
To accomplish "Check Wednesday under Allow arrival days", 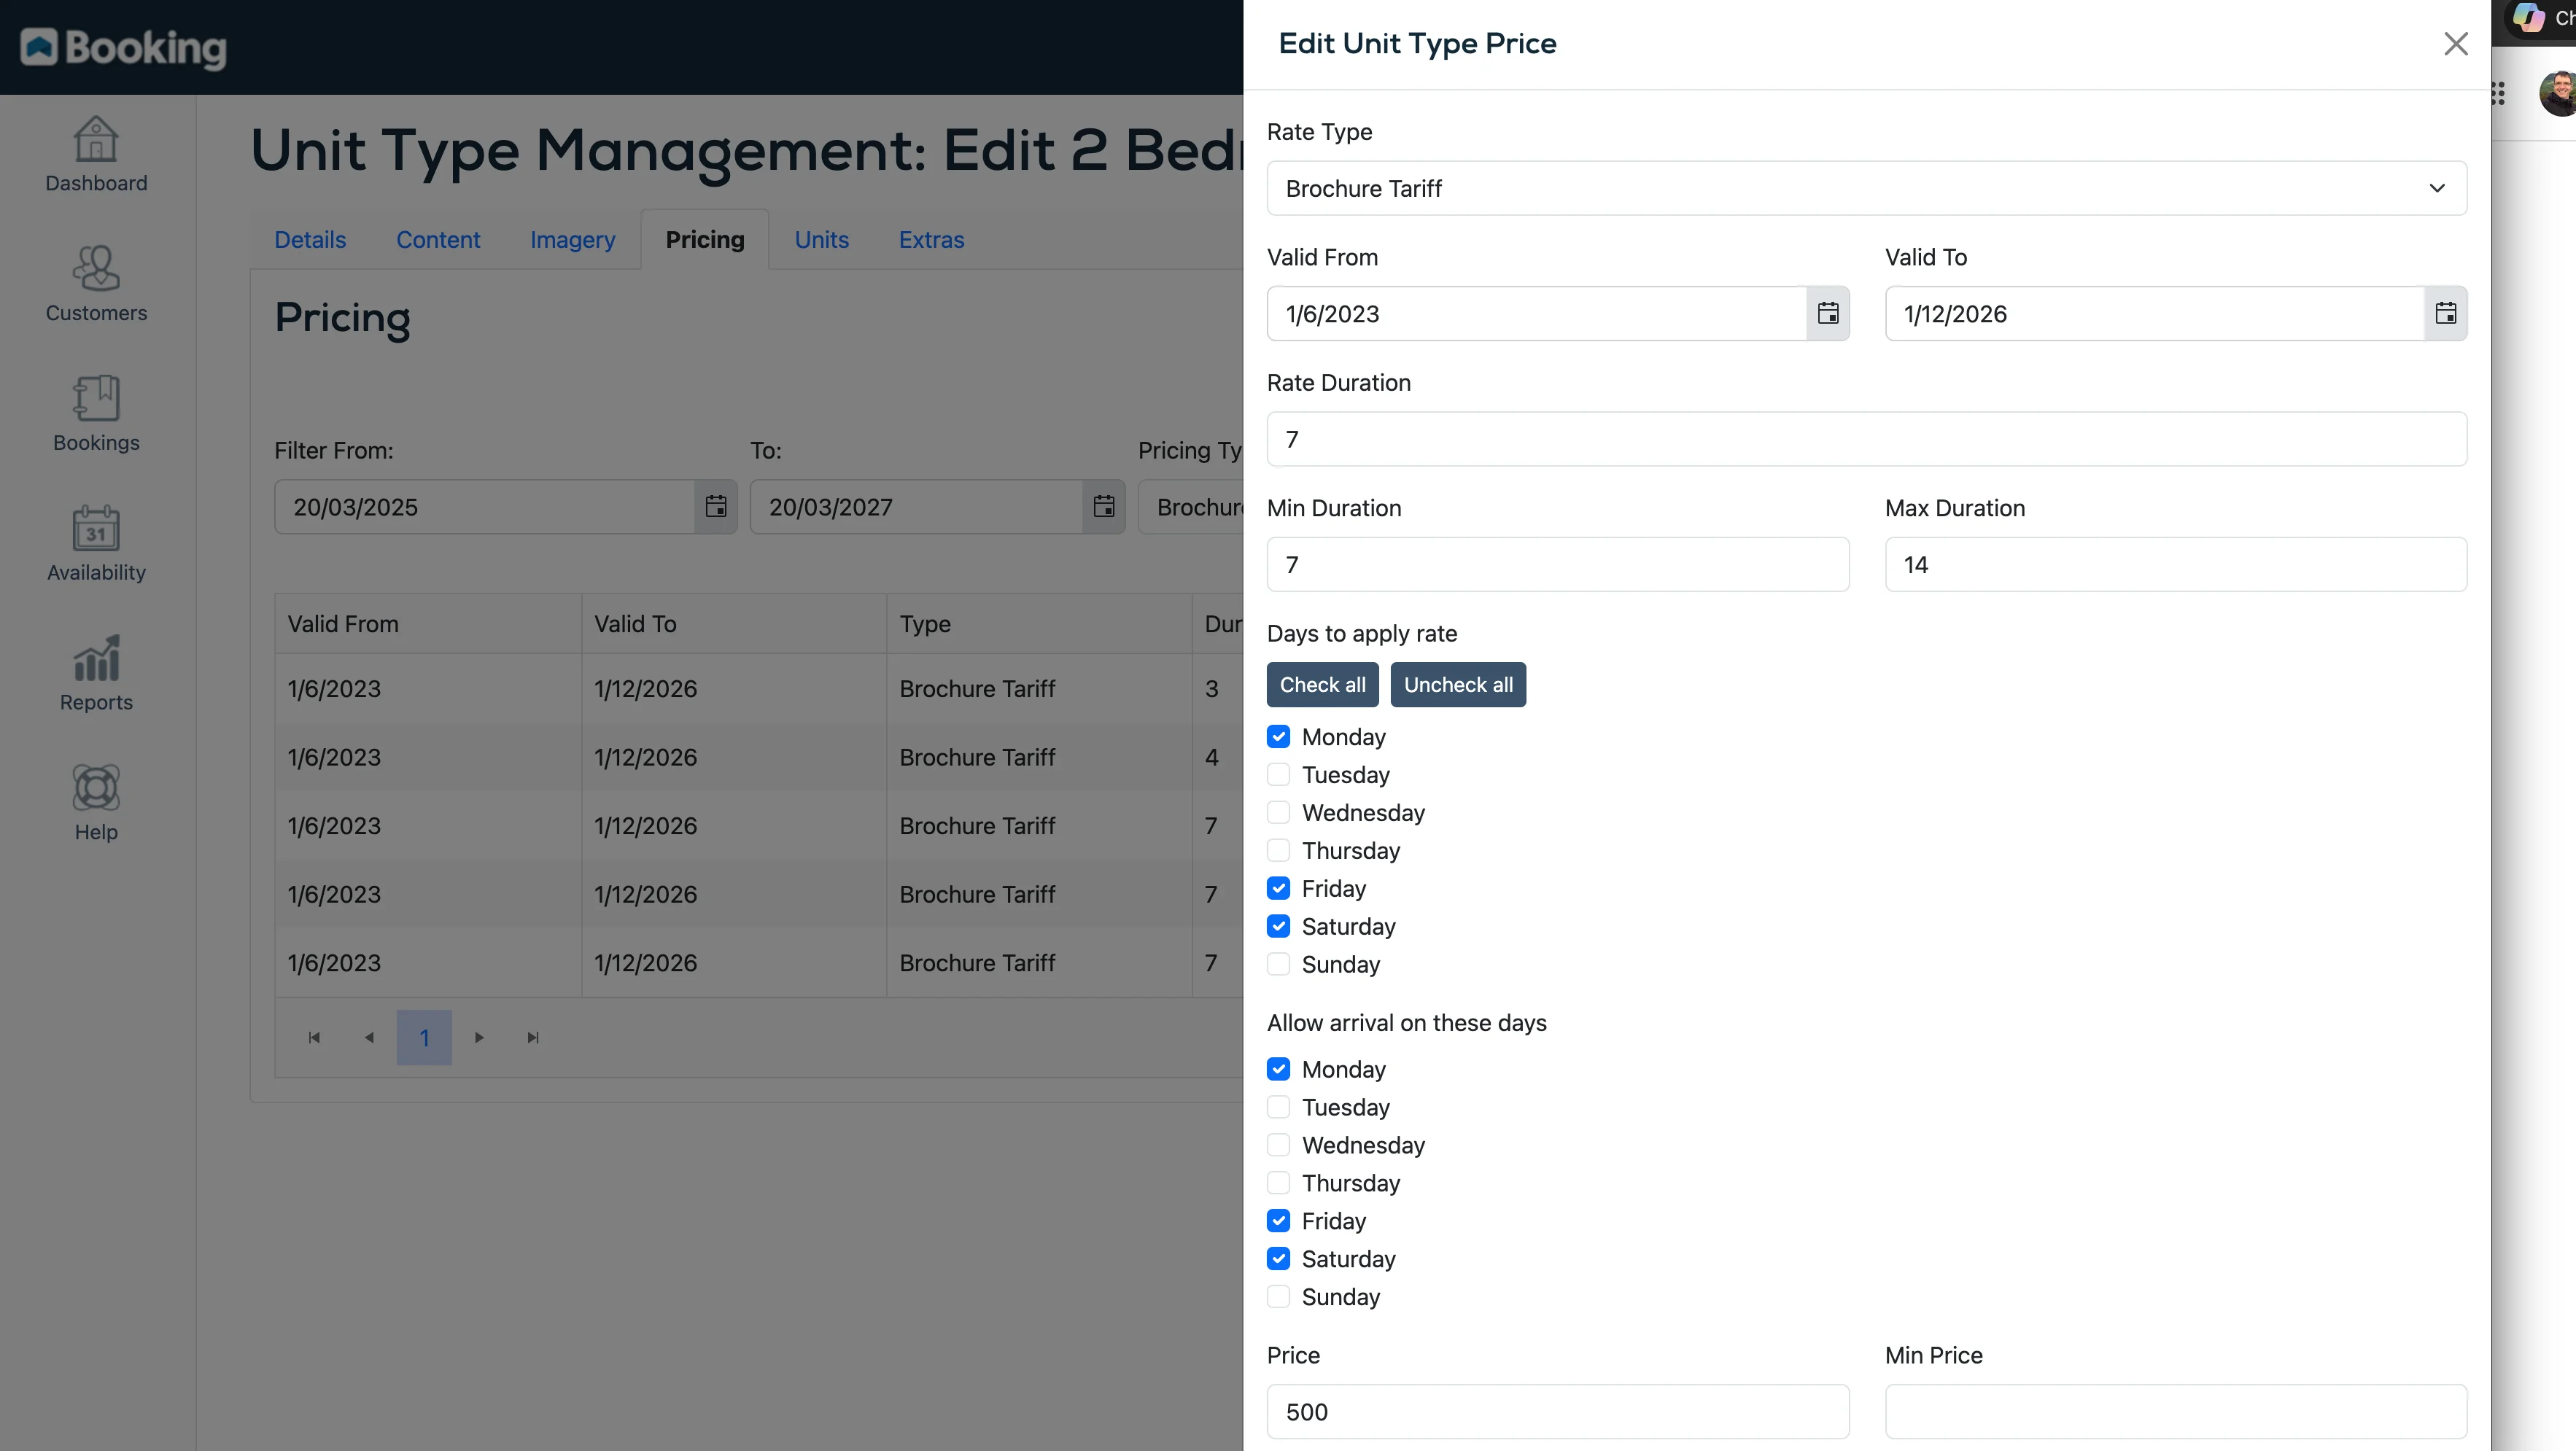I will point(1278,1145).
